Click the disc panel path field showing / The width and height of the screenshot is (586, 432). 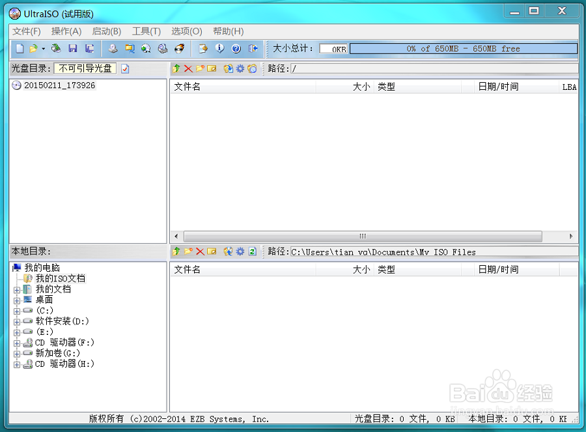(435, 68)
